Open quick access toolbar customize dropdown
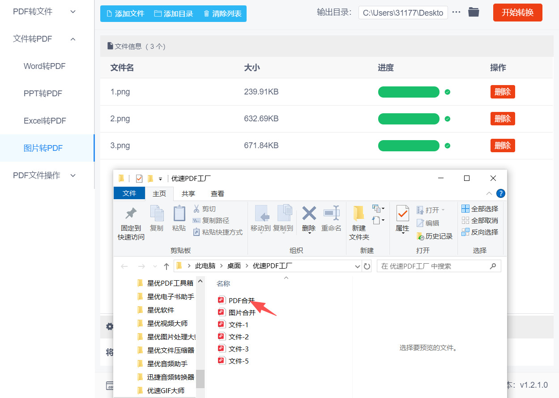Screen dimensions: 559x398 pos(160,179)
